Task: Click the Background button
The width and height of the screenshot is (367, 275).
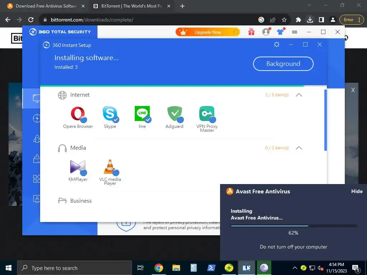Action: tap(283, 64)
